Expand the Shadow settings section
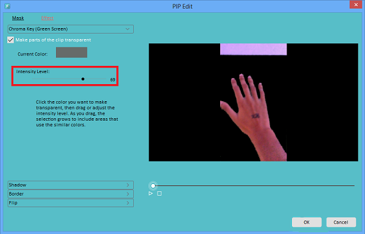 point(71,185)
